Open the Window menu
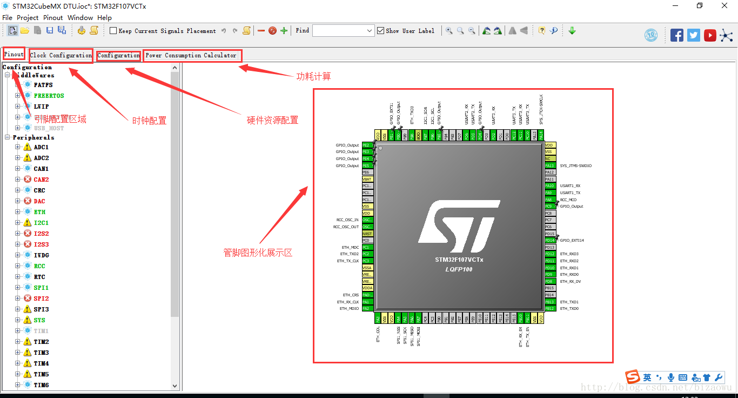This screenshot has height=398, width=738. (80, 18)
